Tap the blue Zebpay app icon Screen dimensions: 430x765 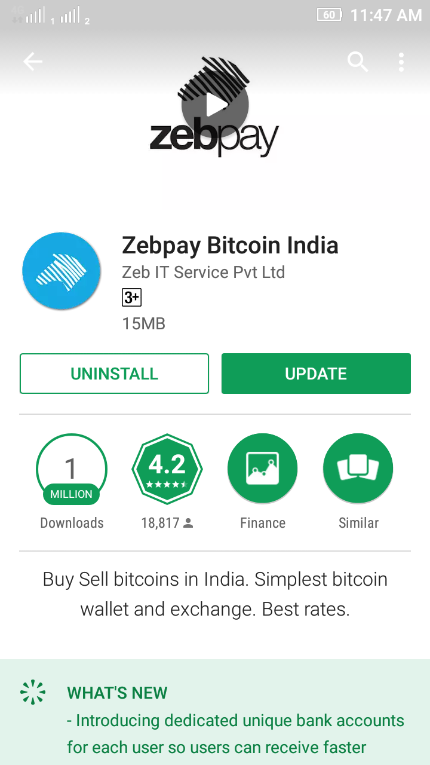point(60,271)
